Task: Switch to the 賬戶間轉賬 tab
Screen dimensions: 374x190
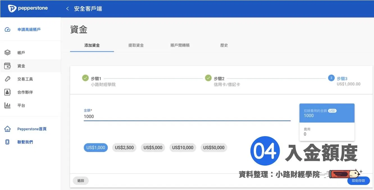Action: (x=180, y=45)
